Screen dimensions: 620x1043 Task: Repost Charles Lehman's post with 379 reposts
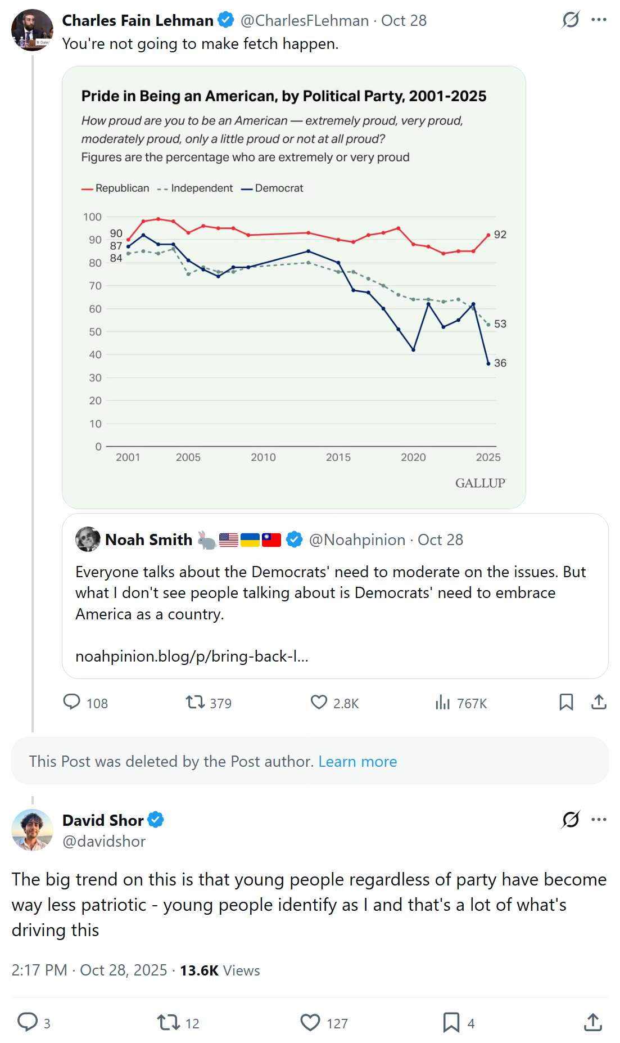pyautogui.click(x=196, y=702)
